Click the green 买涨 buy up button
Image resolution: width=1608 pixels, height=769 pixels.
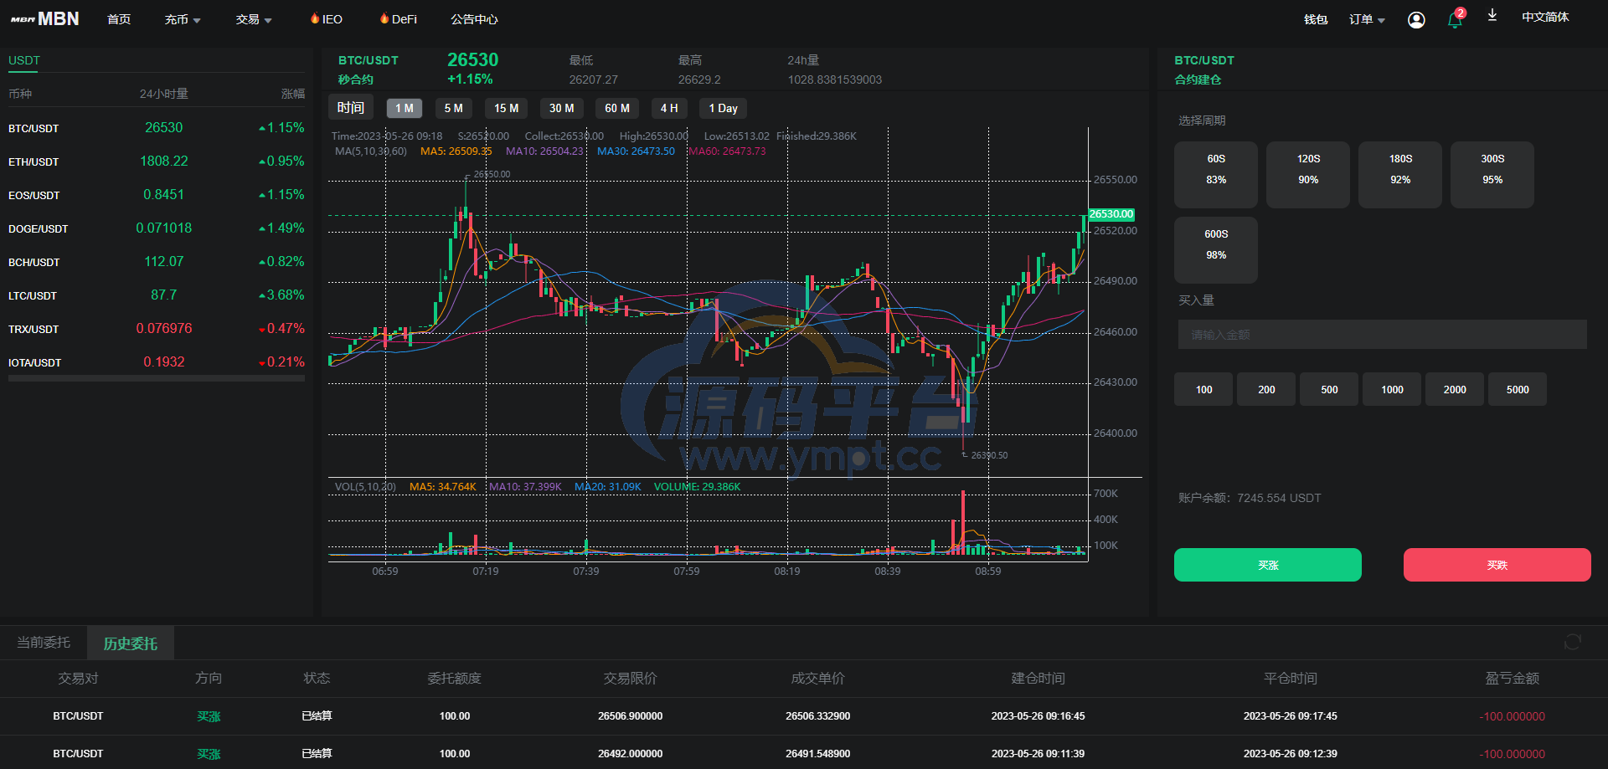1268,565
